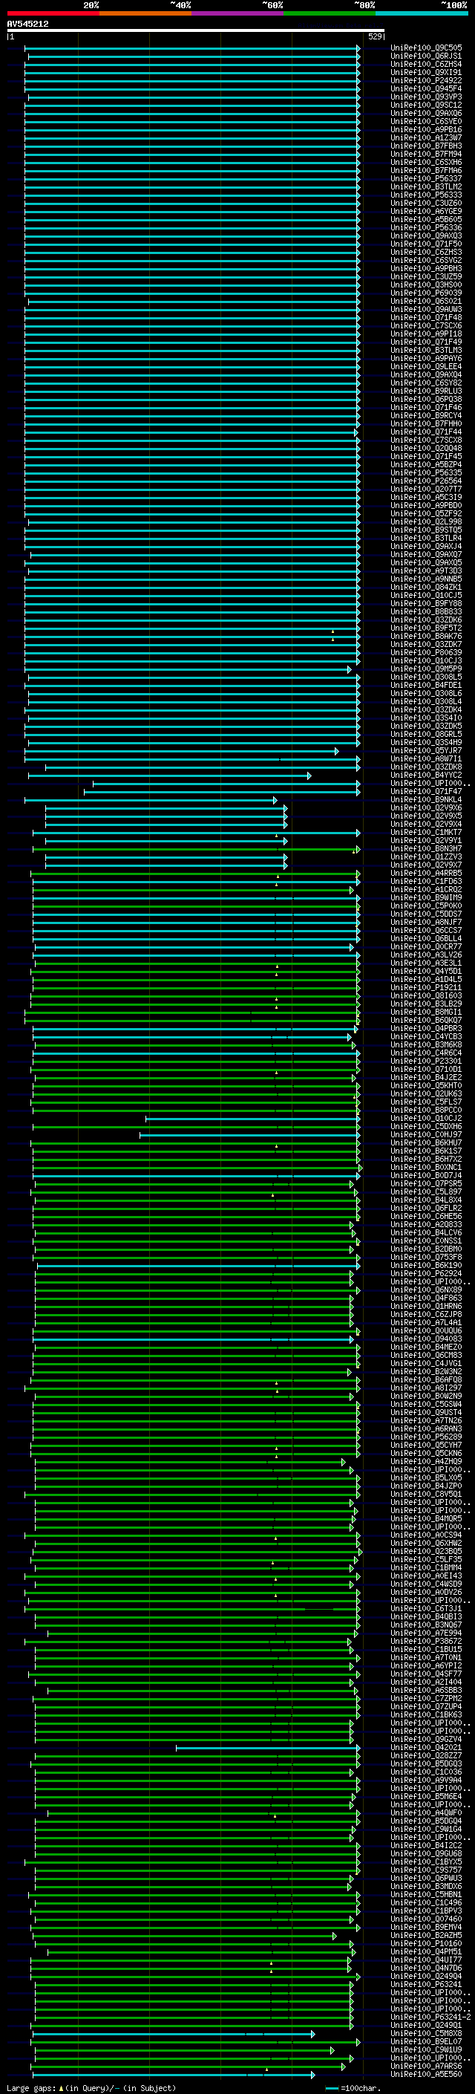Select hit label UniRef100_C0HJ97
475x2094 pixels.
(426, 1135)
